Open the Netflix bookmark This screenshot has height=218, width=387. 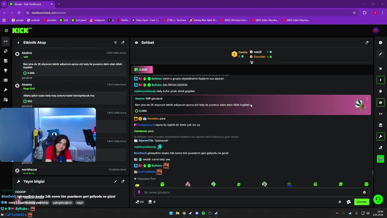point(122,20)
